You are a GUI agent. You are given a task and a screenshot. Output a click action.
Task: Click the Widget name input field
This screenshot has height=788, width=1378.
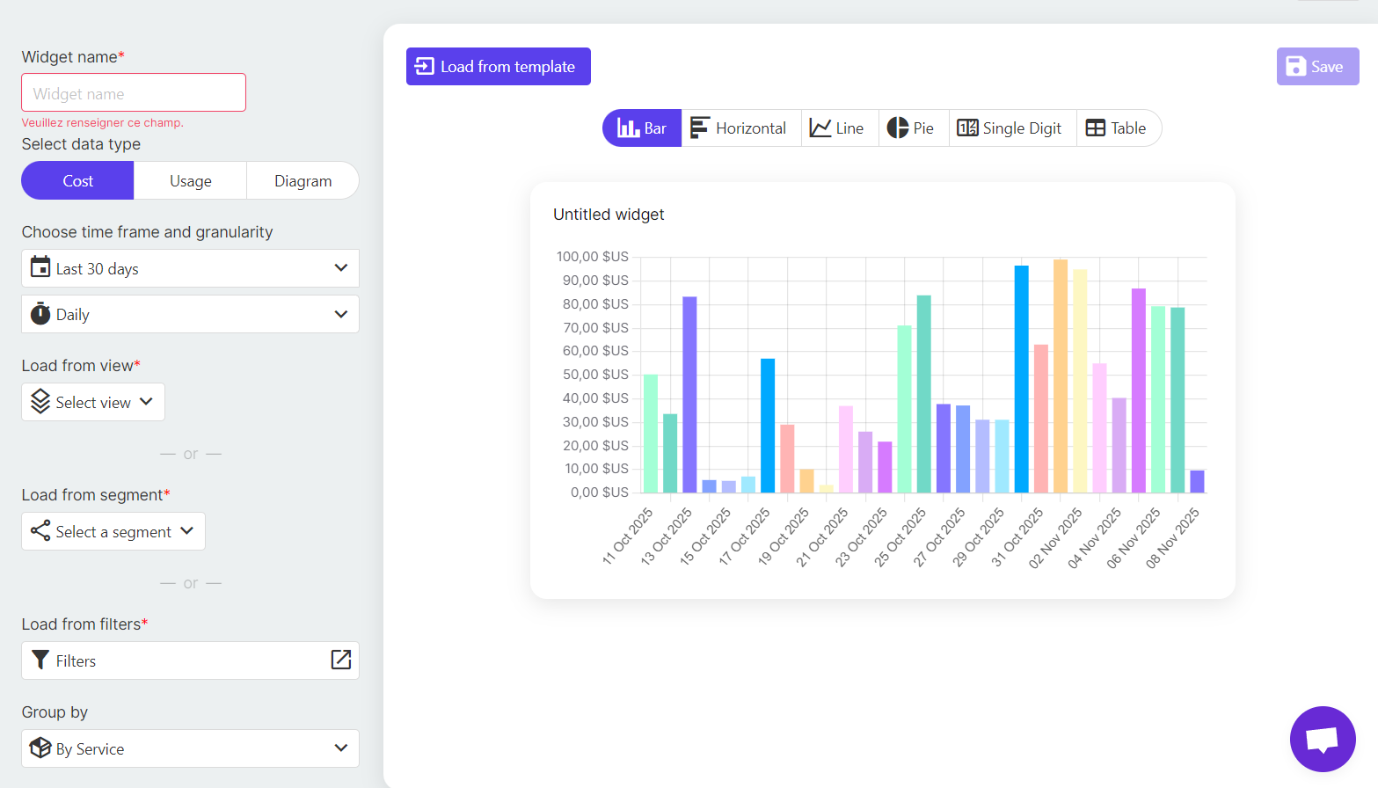(133, 92)
